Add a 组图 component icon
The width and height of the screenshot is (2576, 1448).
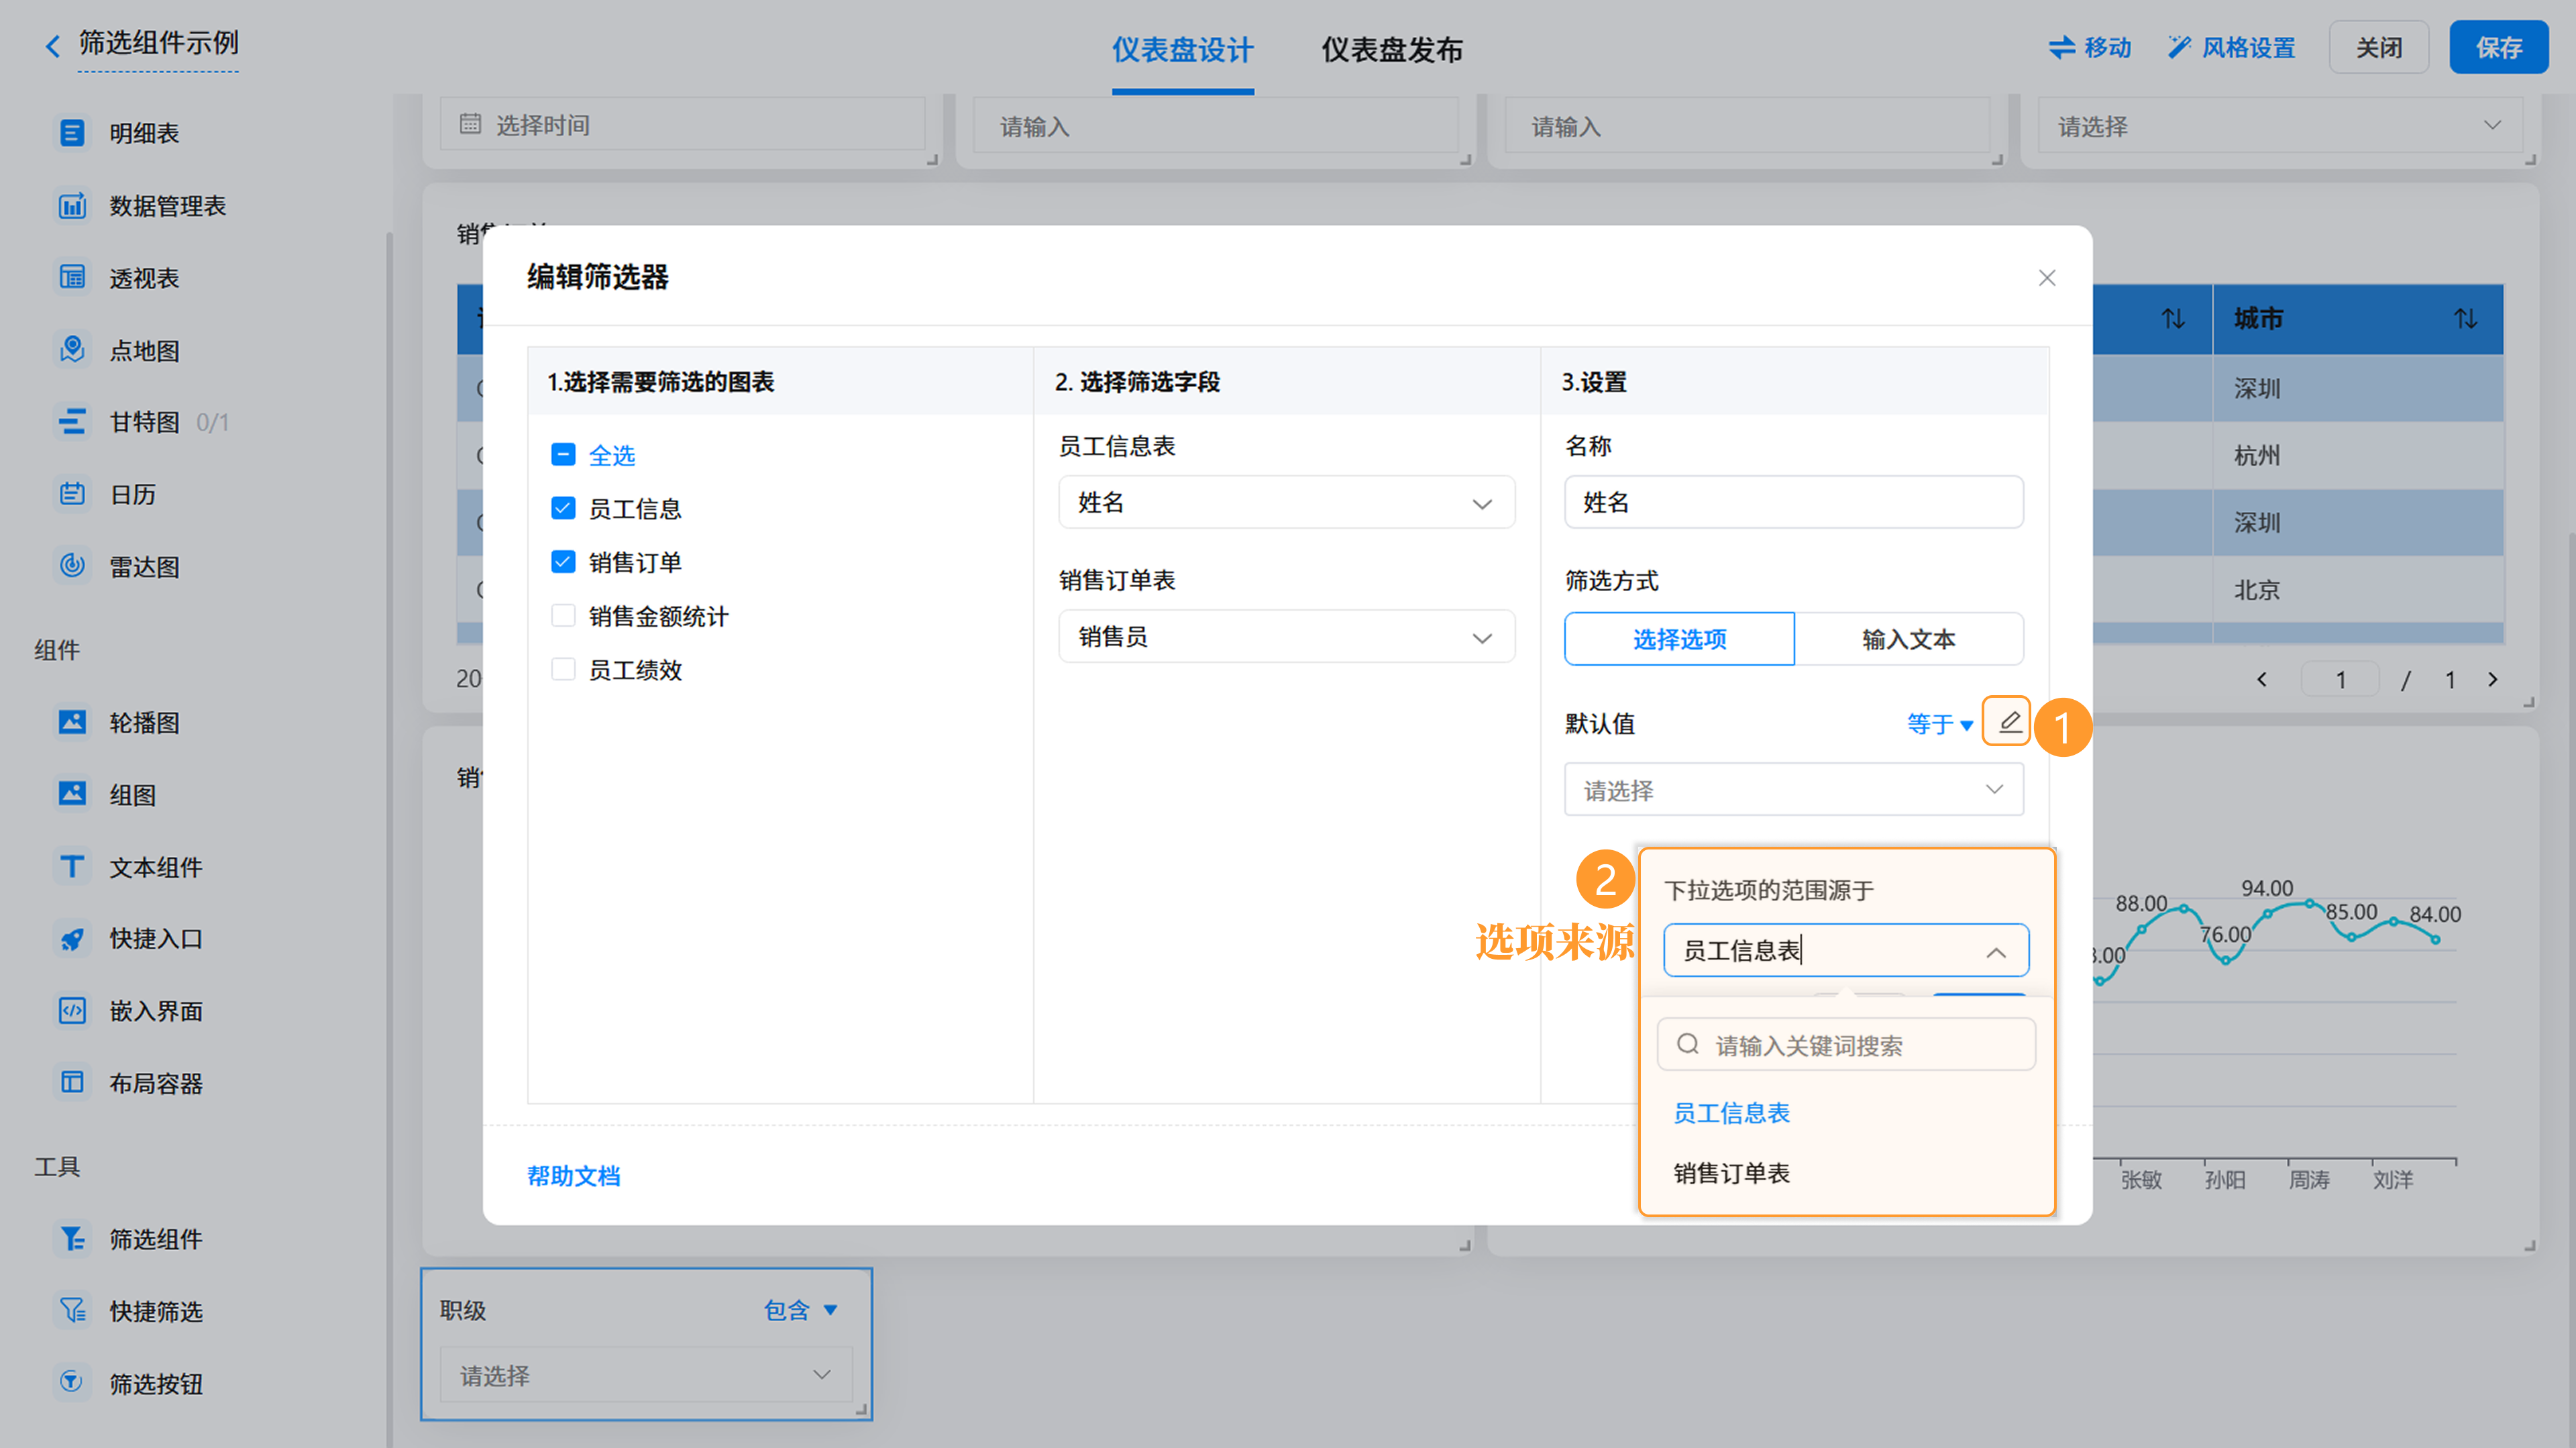72,794
